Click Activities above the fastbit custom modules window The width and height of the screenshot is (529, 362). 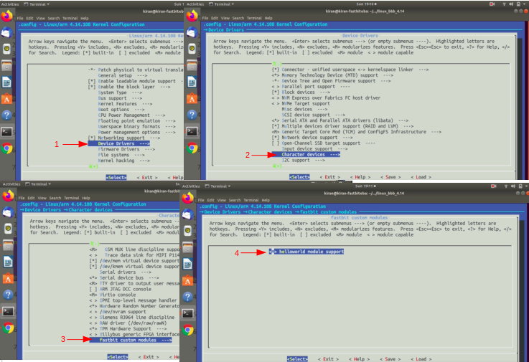(x=192, y=186)
